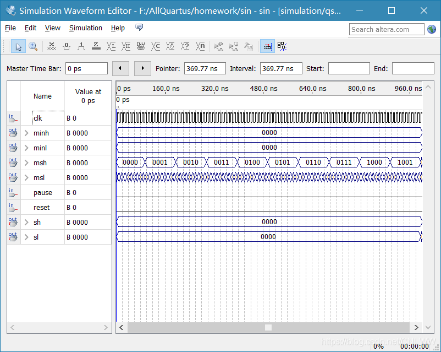Apply Uninitialized (X) forcing icon
Image resolution: width=441 pixels, height=352 pixels.
coord(52,46)
